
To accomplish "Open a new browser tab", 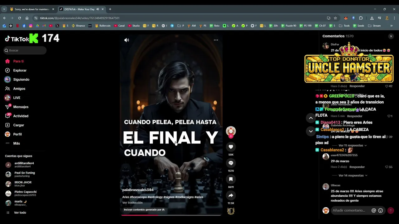I will [x=110, y=9].
